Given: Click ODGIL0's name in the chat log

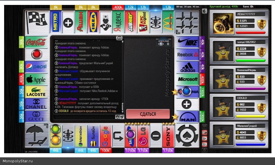Looking at the screenshot, I should coord(63,111).
